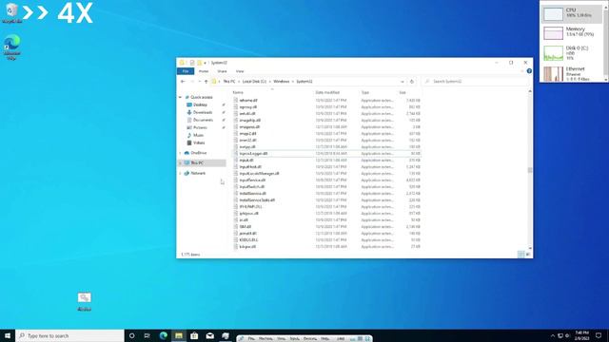The height and width of the screenshot is (342, 609).
Task: Open the Customize Quick Access Toolbar dropdown
Action: (206, 63)
